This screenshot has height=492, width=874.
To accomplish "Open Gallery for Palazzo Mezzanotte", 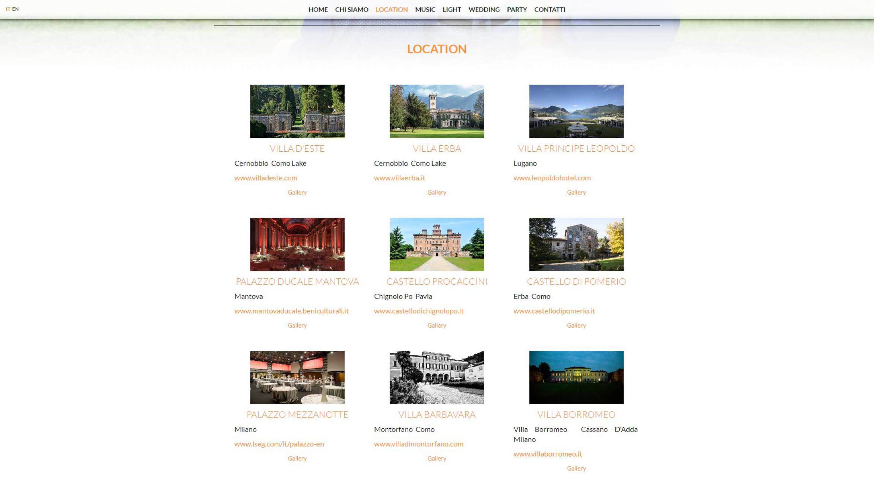I will (297, 458).
